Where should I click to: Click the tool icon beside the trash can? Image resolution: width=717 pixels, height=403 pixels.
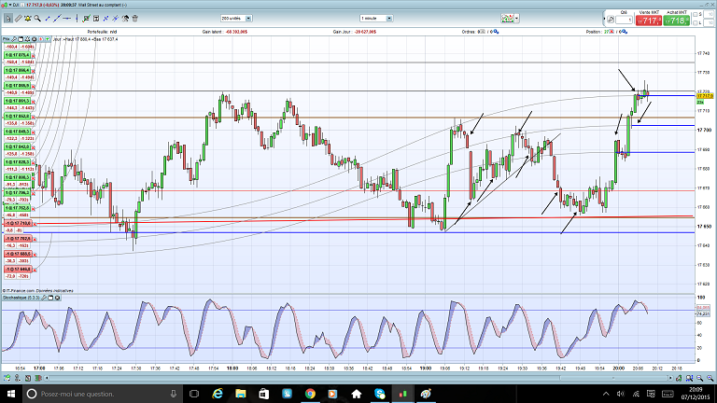(x=125, y=19)
